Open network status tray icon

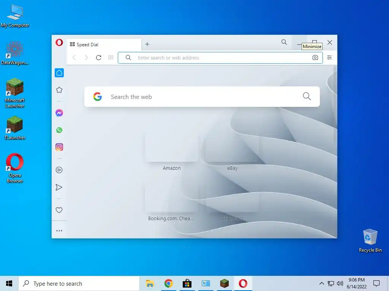point(331,283)
